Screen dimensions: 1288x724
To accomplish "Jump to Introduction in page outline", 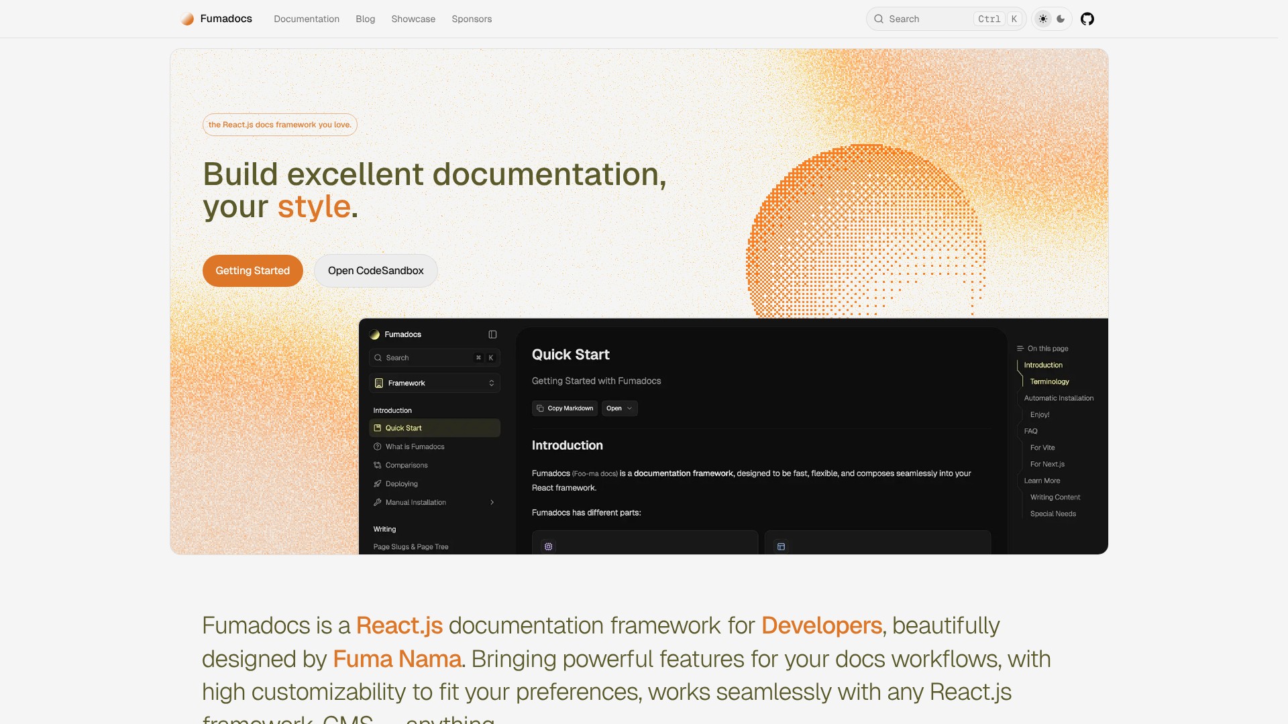I will 1043,365.
